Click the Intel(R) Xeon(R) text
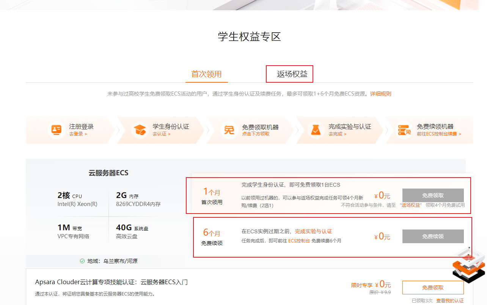Image resolution: width=487 pixels, height=305 pixels. (77, 204)
